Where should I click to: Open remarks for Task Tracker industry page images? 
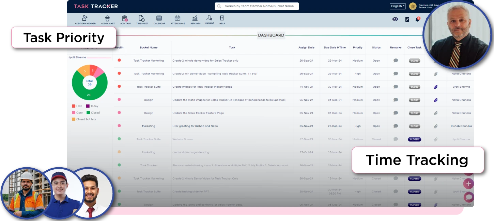point(396,87)
